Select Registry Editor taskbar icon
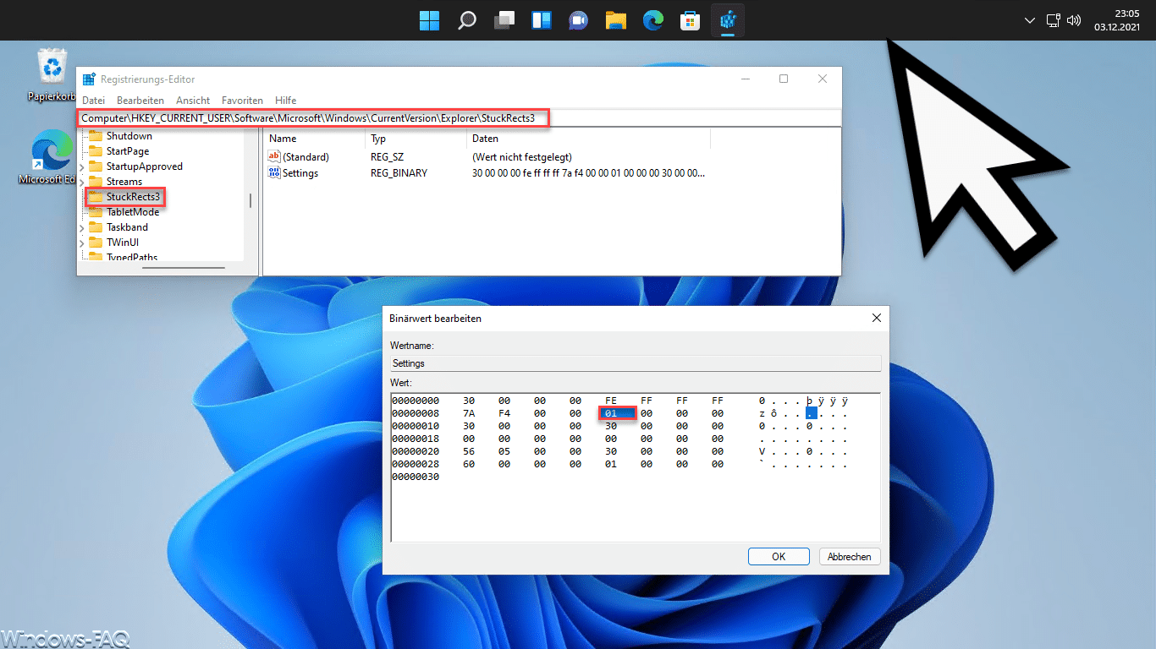 coord(728,19)
